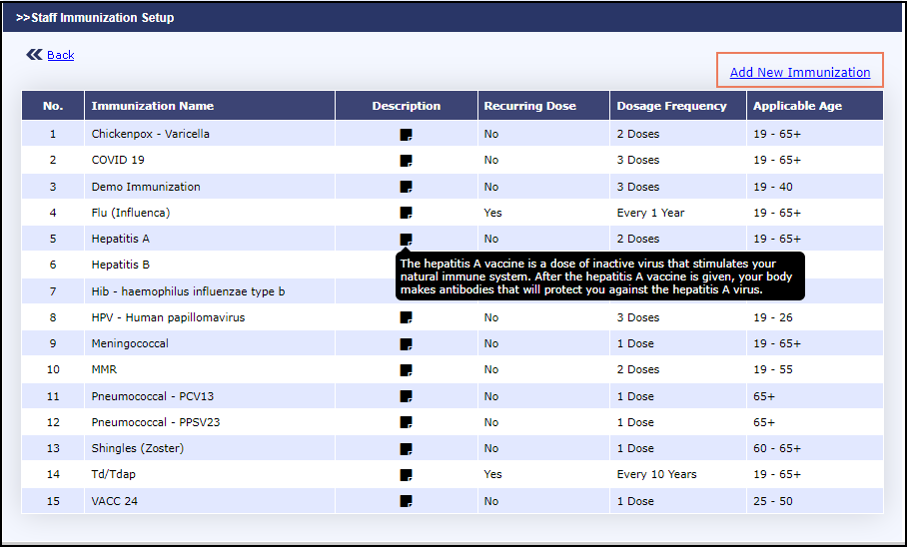The height and width of the screenshot is (547, 907).
Task: Click the Add New Immunization link
Action: 800,73
